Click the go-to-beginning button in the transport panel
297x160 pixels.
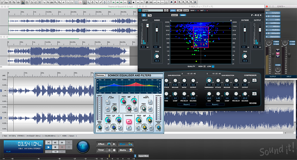pos(48,143)
